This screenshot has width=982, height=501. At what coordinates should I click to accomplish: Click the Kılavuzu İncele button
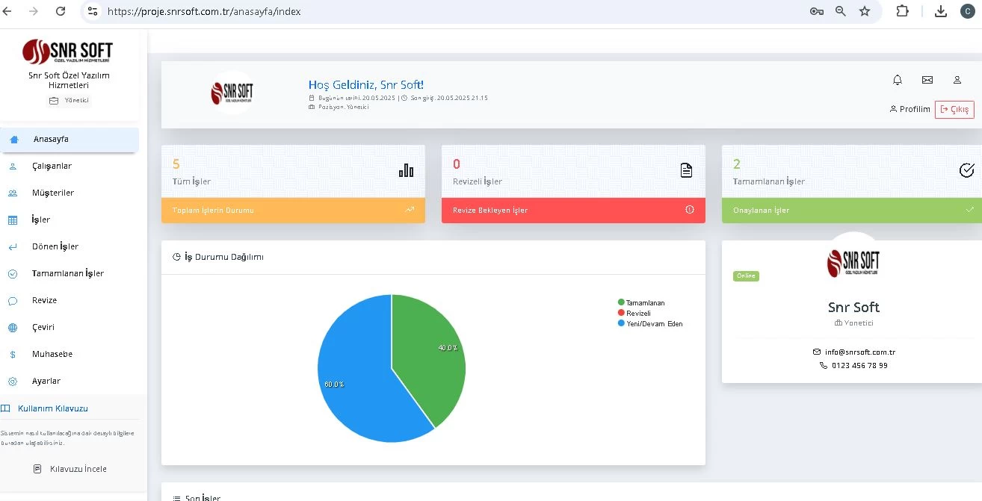coord(72,469)
